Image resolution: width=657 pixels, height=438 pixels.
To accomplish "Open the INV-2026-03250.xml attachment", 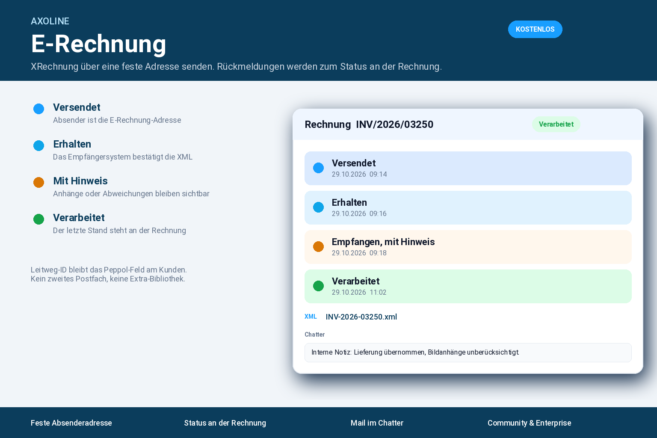I will [x=361, y=317].
